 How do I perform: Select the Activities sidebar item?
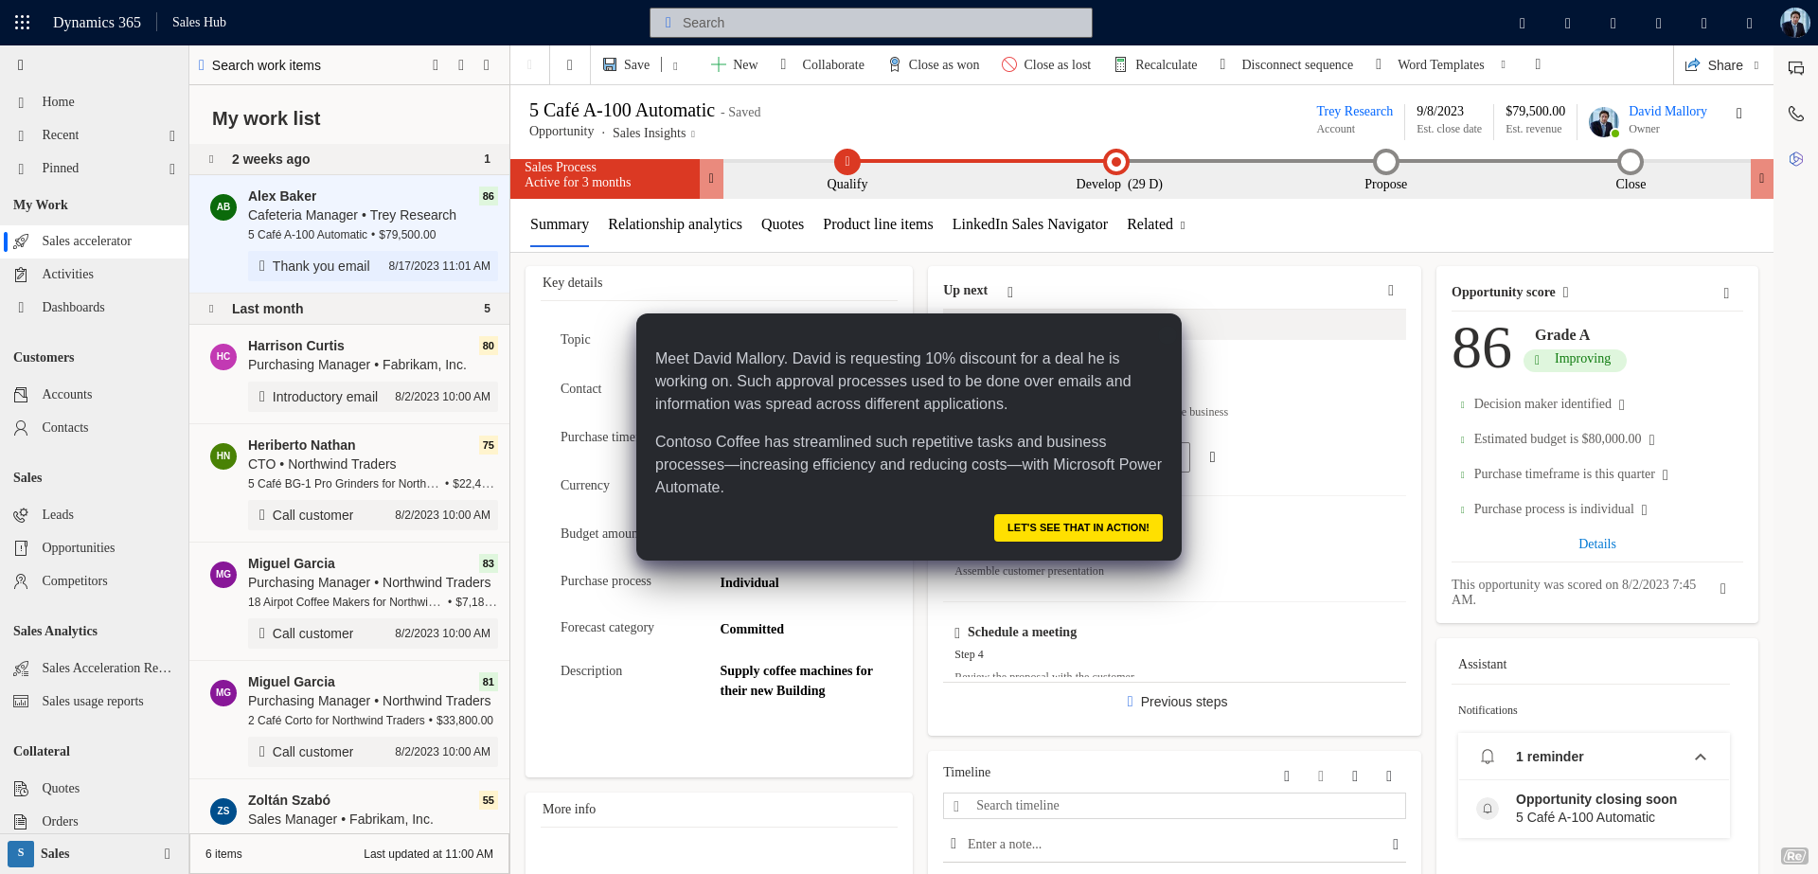click(67, 274)
